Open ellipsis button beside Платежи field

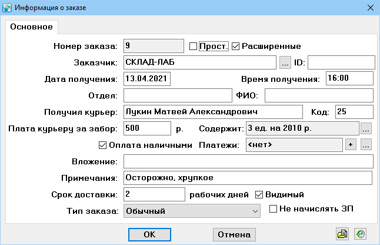coord(366,145)
